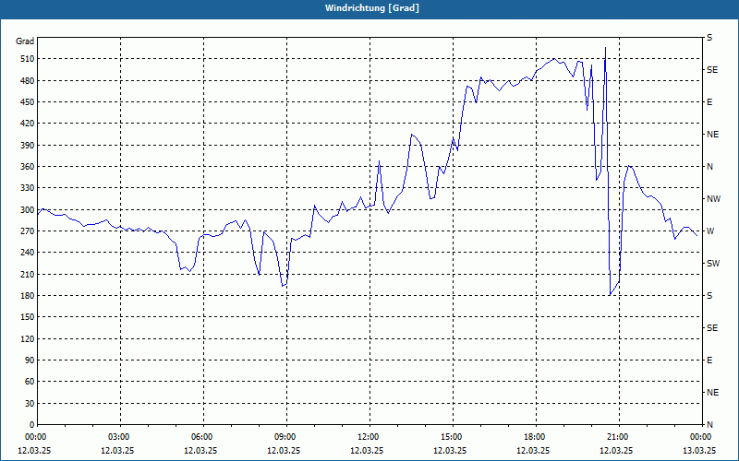This screenshot has width=739, height=461.
Task: Choose the 15:00 time axis label
Action: point(450,437)
